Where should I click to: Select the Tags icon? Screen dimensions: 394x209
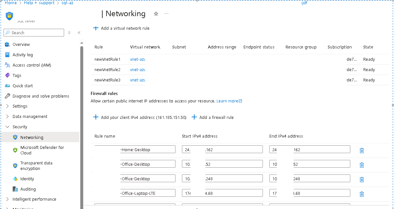click(x=7, y=75)
